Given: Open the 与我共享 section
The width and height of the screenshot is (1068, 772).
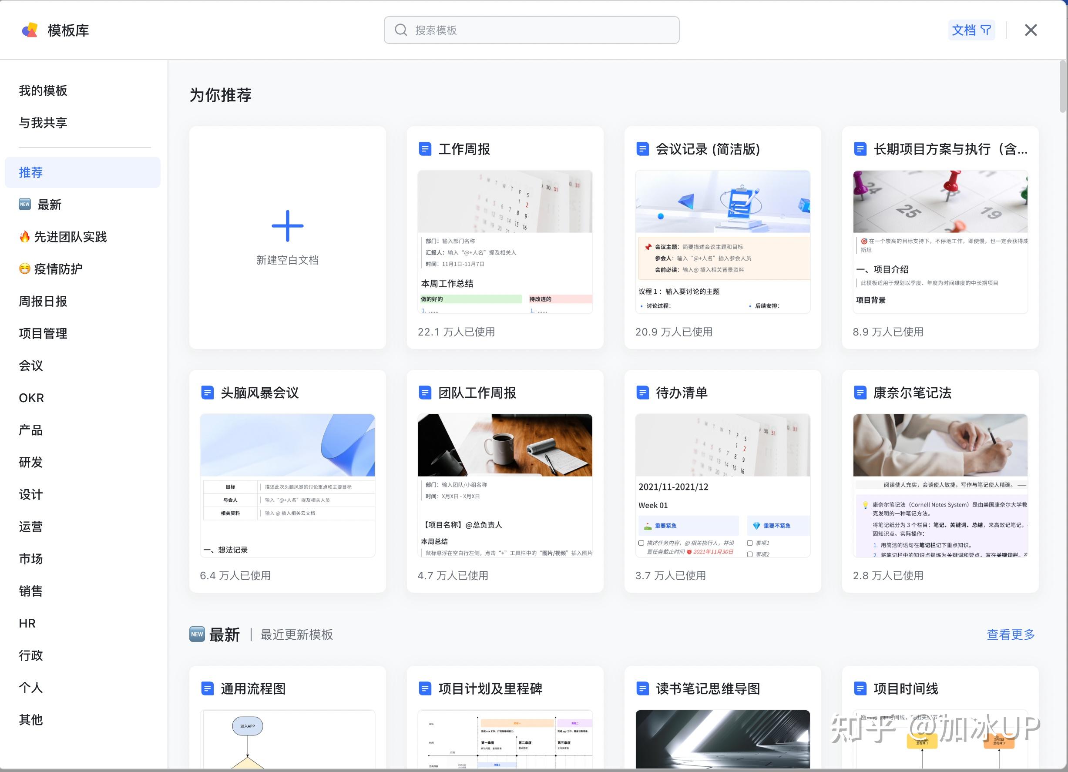Looking at the screenshot, I should pos(43,122).
